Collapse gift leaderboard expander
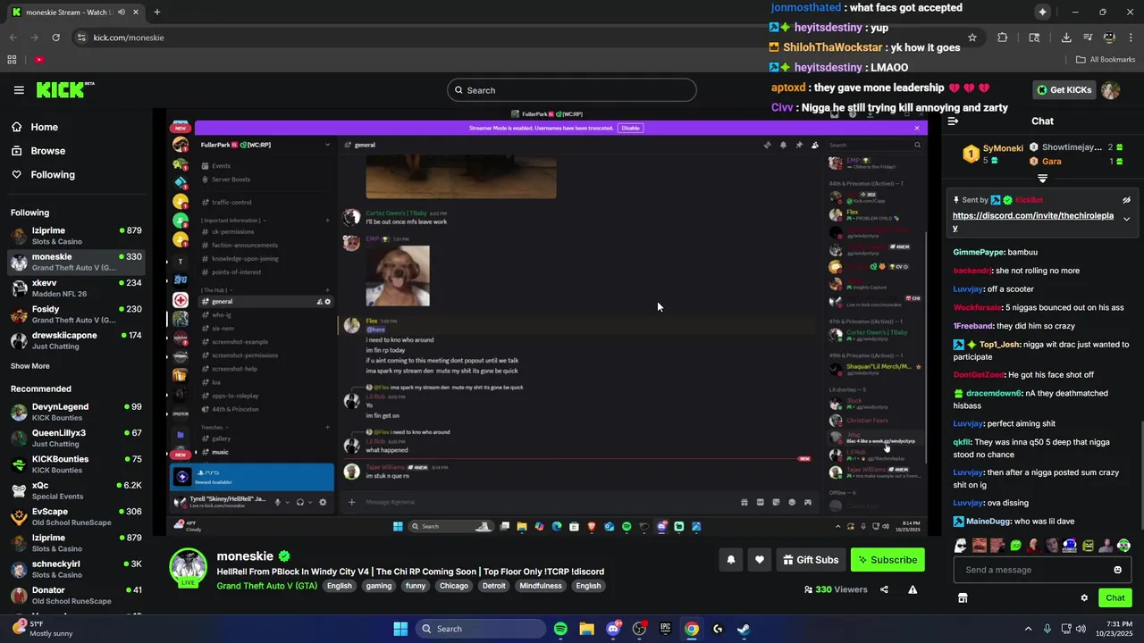 [1042, 179]
